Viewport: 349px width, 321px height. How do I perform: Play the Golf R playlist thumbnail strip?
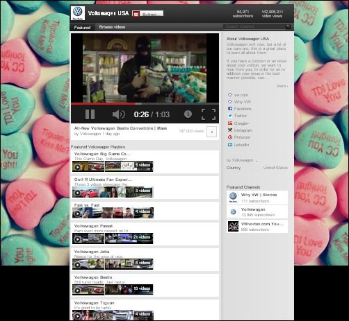click(113, 192)
